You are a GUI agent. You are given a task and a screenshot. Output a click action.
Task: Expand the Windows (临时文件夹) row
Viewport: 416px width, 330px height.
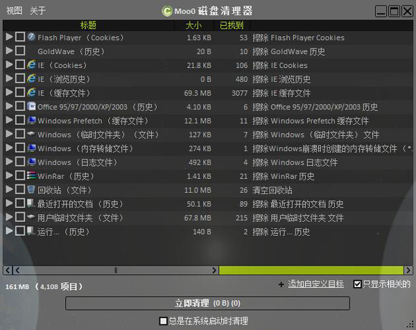pyautogui.click(x=9, y=134)
